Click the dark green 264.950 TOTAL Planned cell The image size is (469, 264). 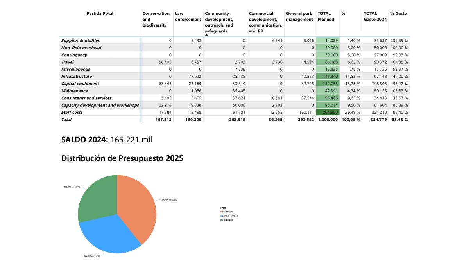328,112
